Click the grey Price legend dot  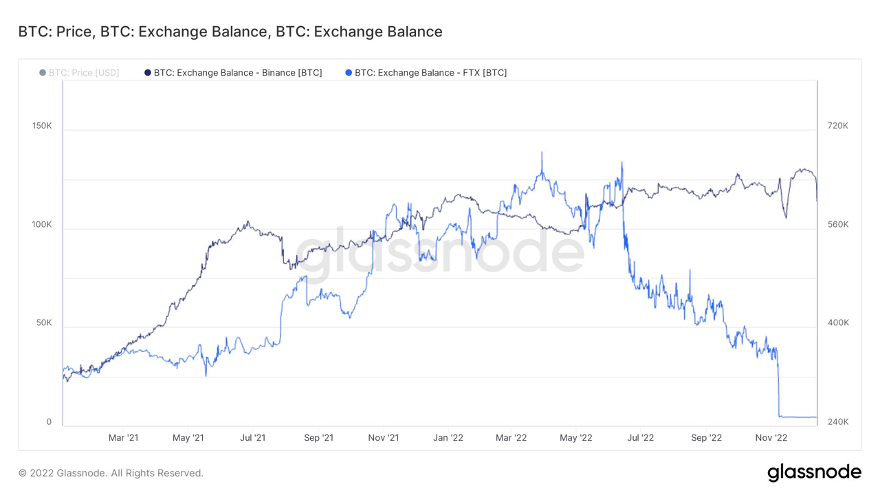pyautogui.click(x=43, y=73)
